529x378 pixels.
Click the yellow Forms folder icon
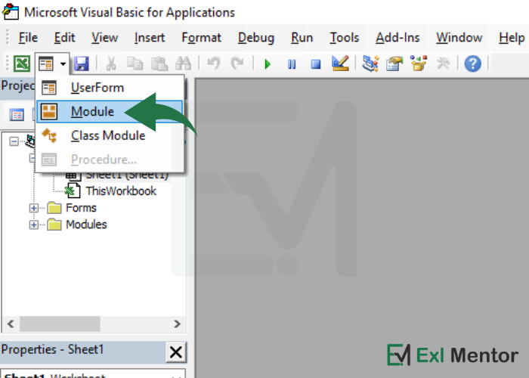click(x=54, y=208)
